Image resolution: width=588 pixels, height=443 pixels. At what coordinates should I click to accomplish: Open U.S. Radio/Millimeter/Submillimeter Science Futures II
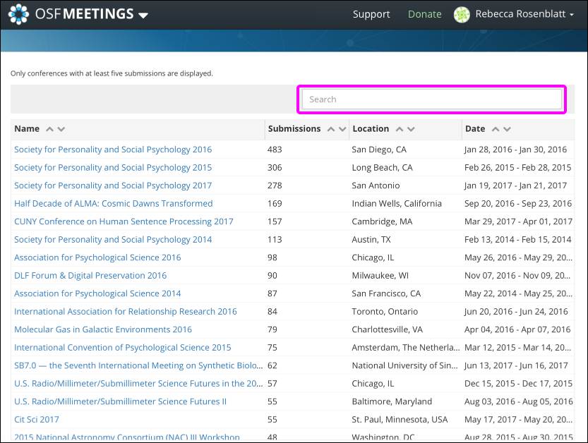point(121,401)
